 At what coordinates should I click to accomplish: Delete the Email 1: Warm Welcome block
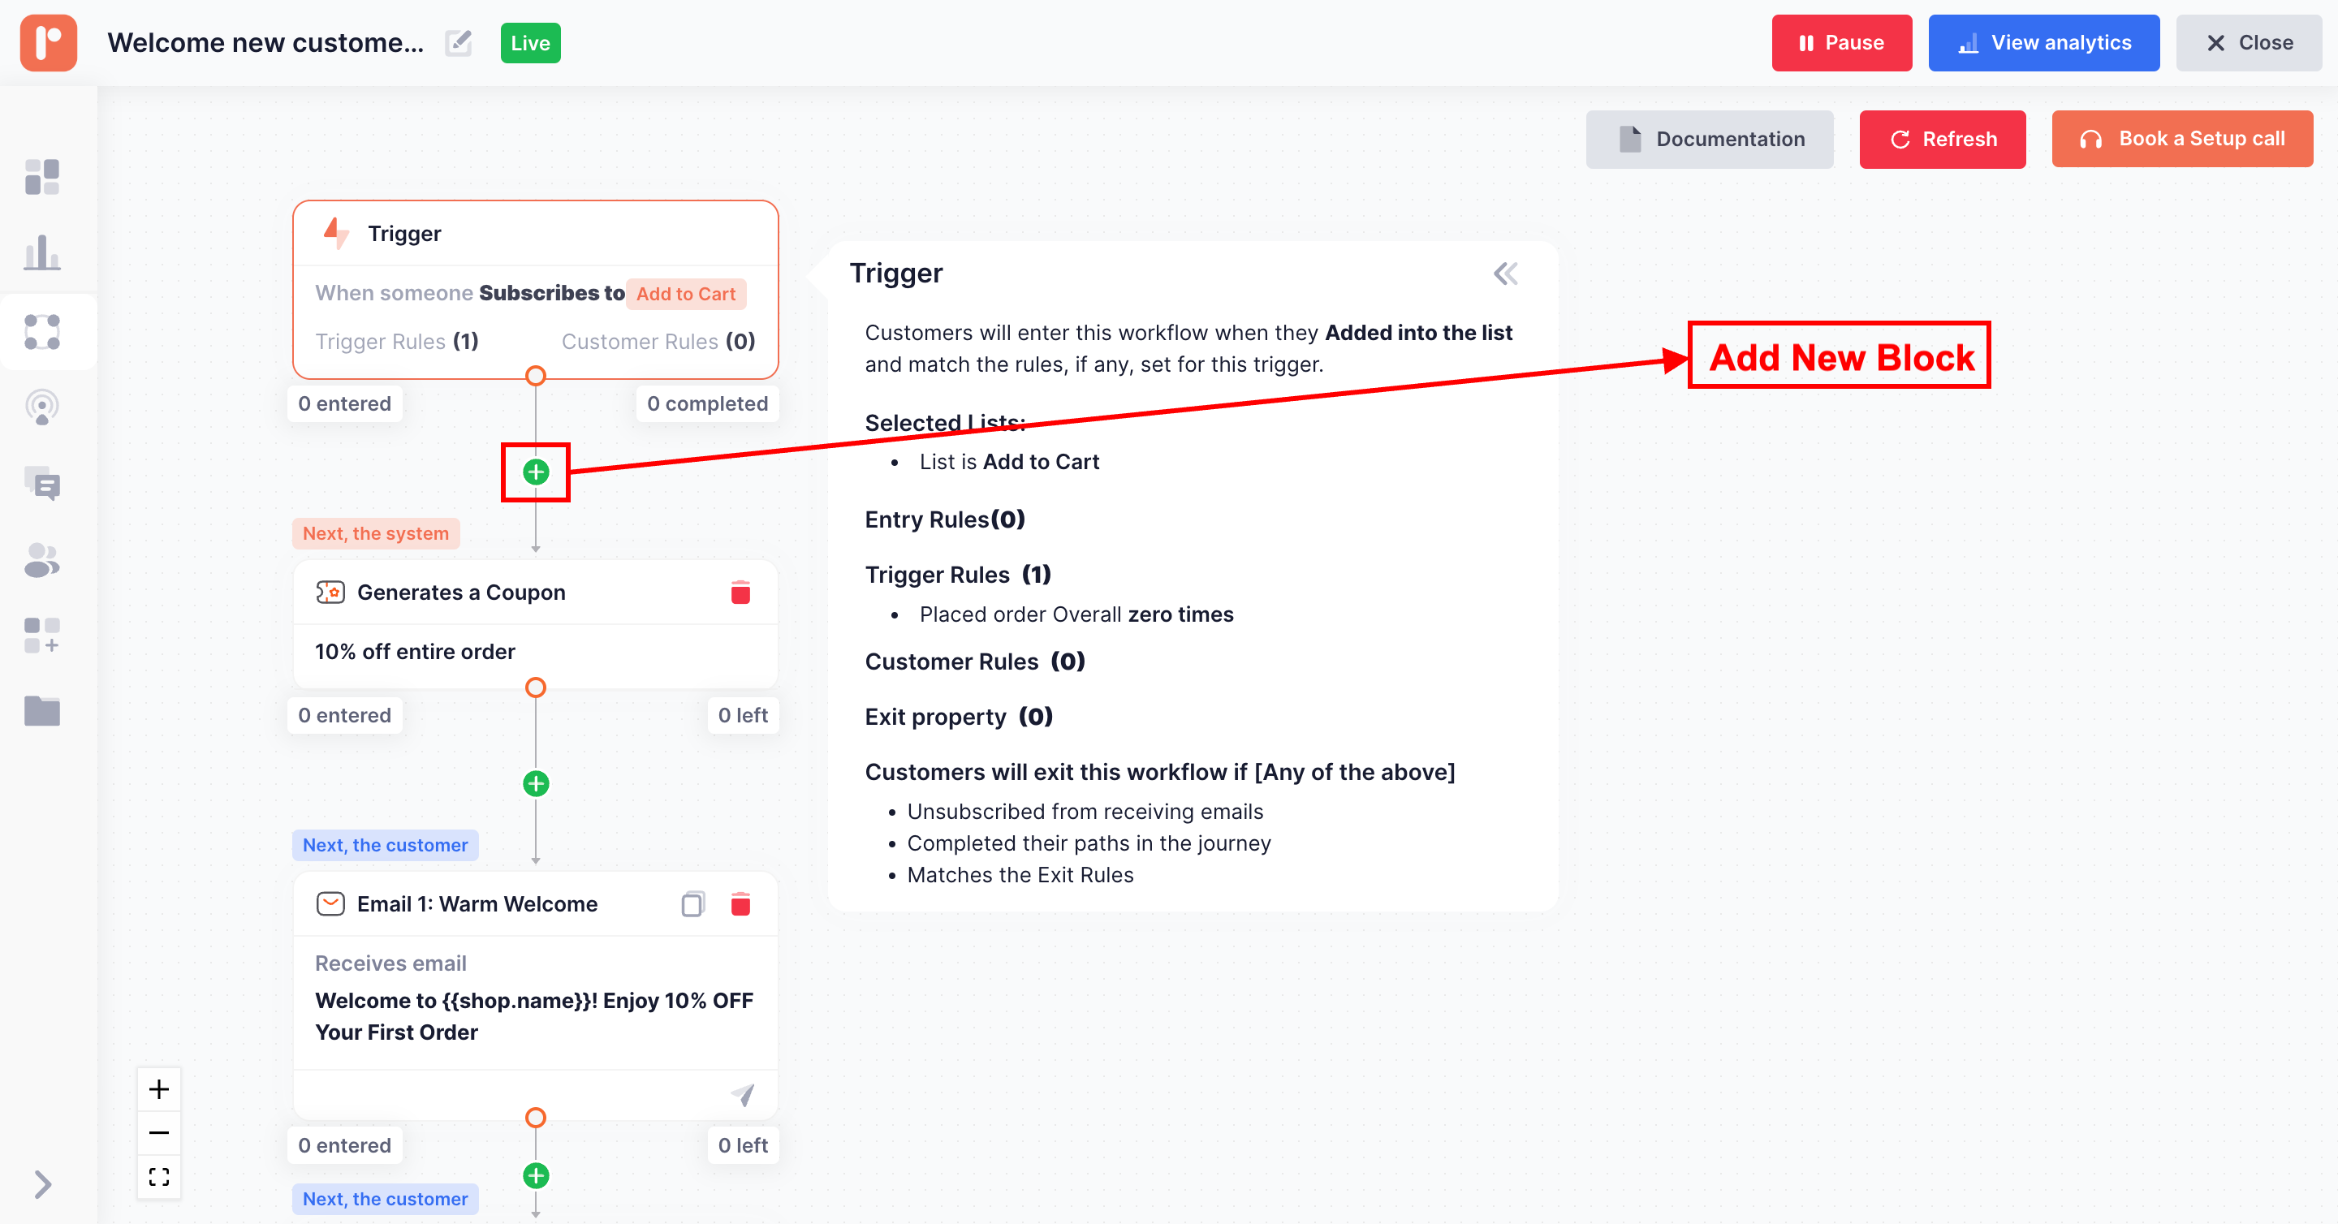coord(740,903)
